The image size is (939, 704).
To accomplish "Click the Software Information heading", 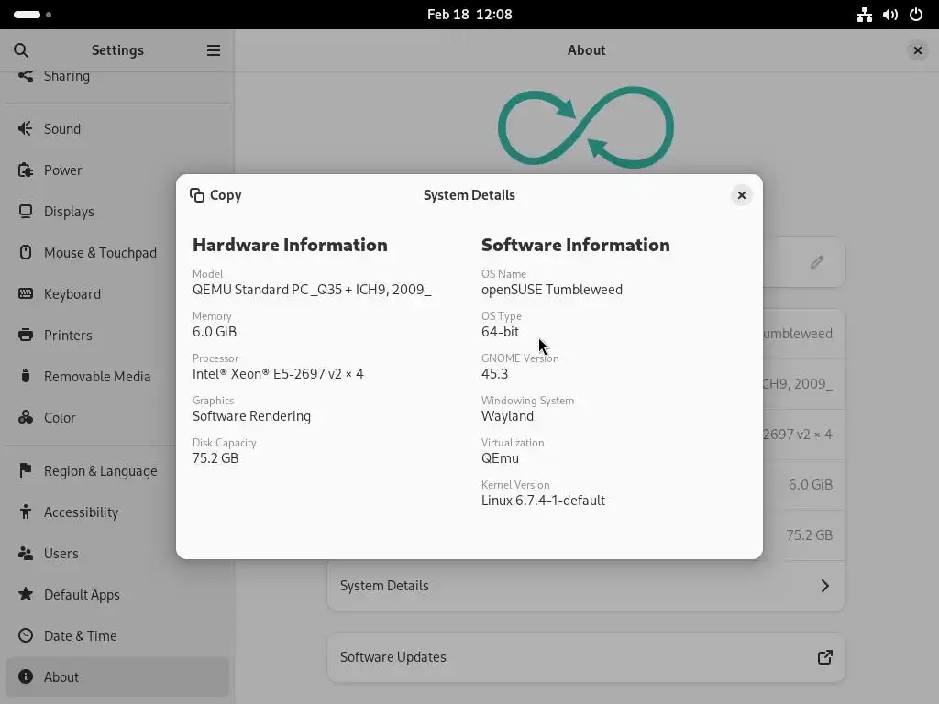I will click(576, 245).
